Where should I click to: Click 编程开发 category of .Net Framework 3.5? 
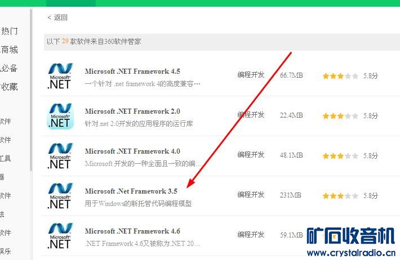click(251, 195)
